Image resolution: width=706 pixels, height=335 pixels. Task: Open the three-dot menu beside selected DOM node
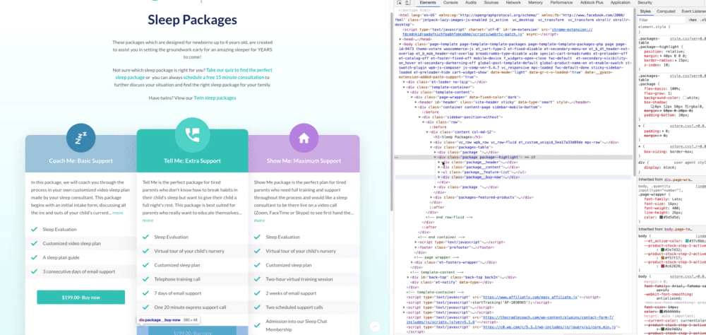pyautogui.click(x=396, y=158)
